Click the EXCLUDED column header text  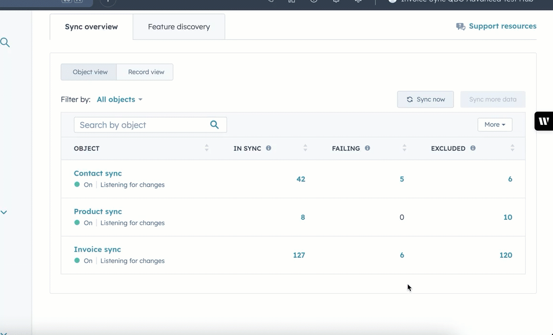448,148
